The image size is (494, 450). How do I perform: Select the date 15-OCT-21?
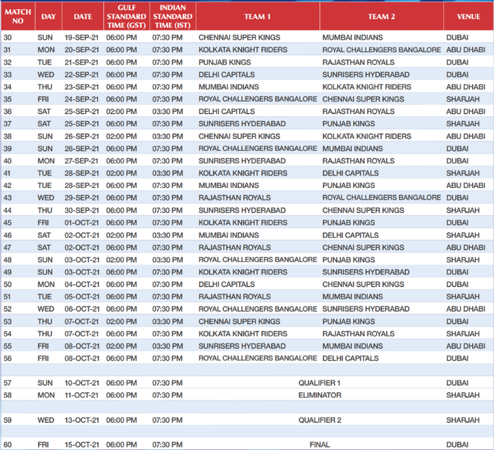tap(82, 444)
